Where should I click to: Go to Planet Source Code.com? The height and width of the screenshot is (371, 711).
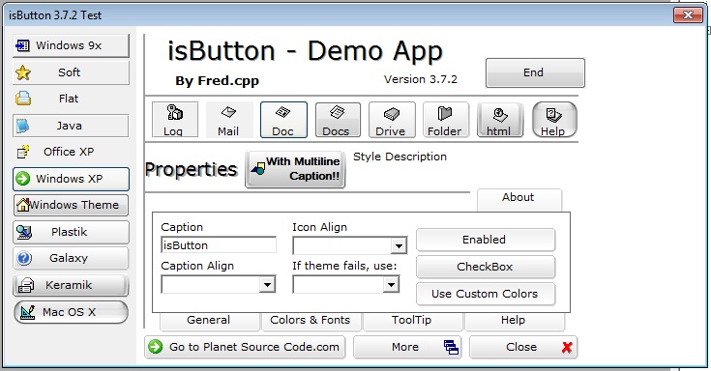coord(245,348)
